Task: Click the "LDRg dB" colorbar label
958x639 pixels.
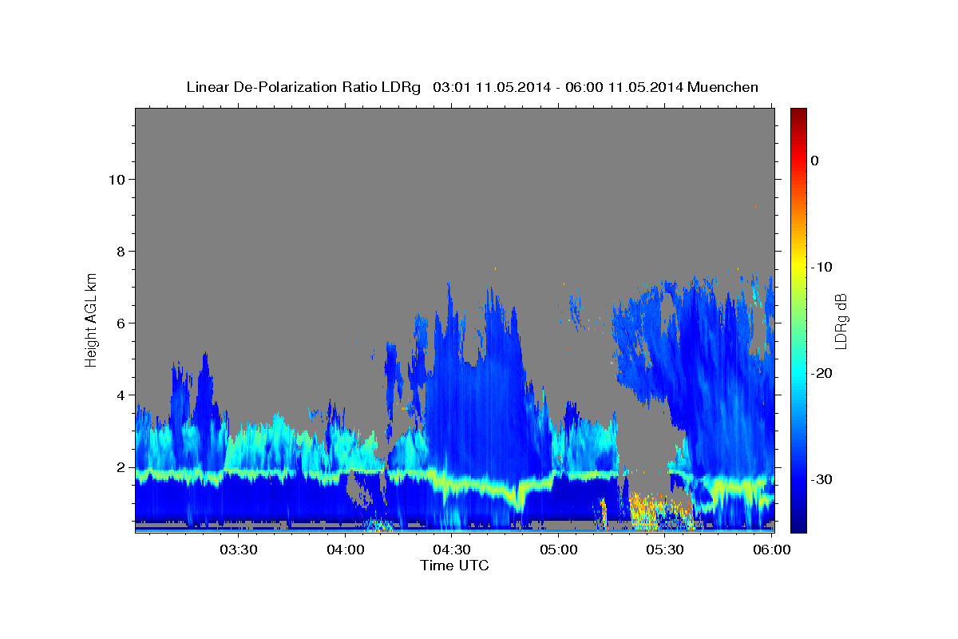Action: 841,321
